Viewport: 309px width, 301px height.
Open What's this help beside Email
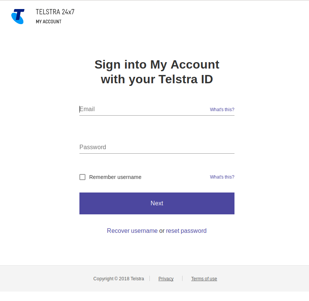[222, 109]
